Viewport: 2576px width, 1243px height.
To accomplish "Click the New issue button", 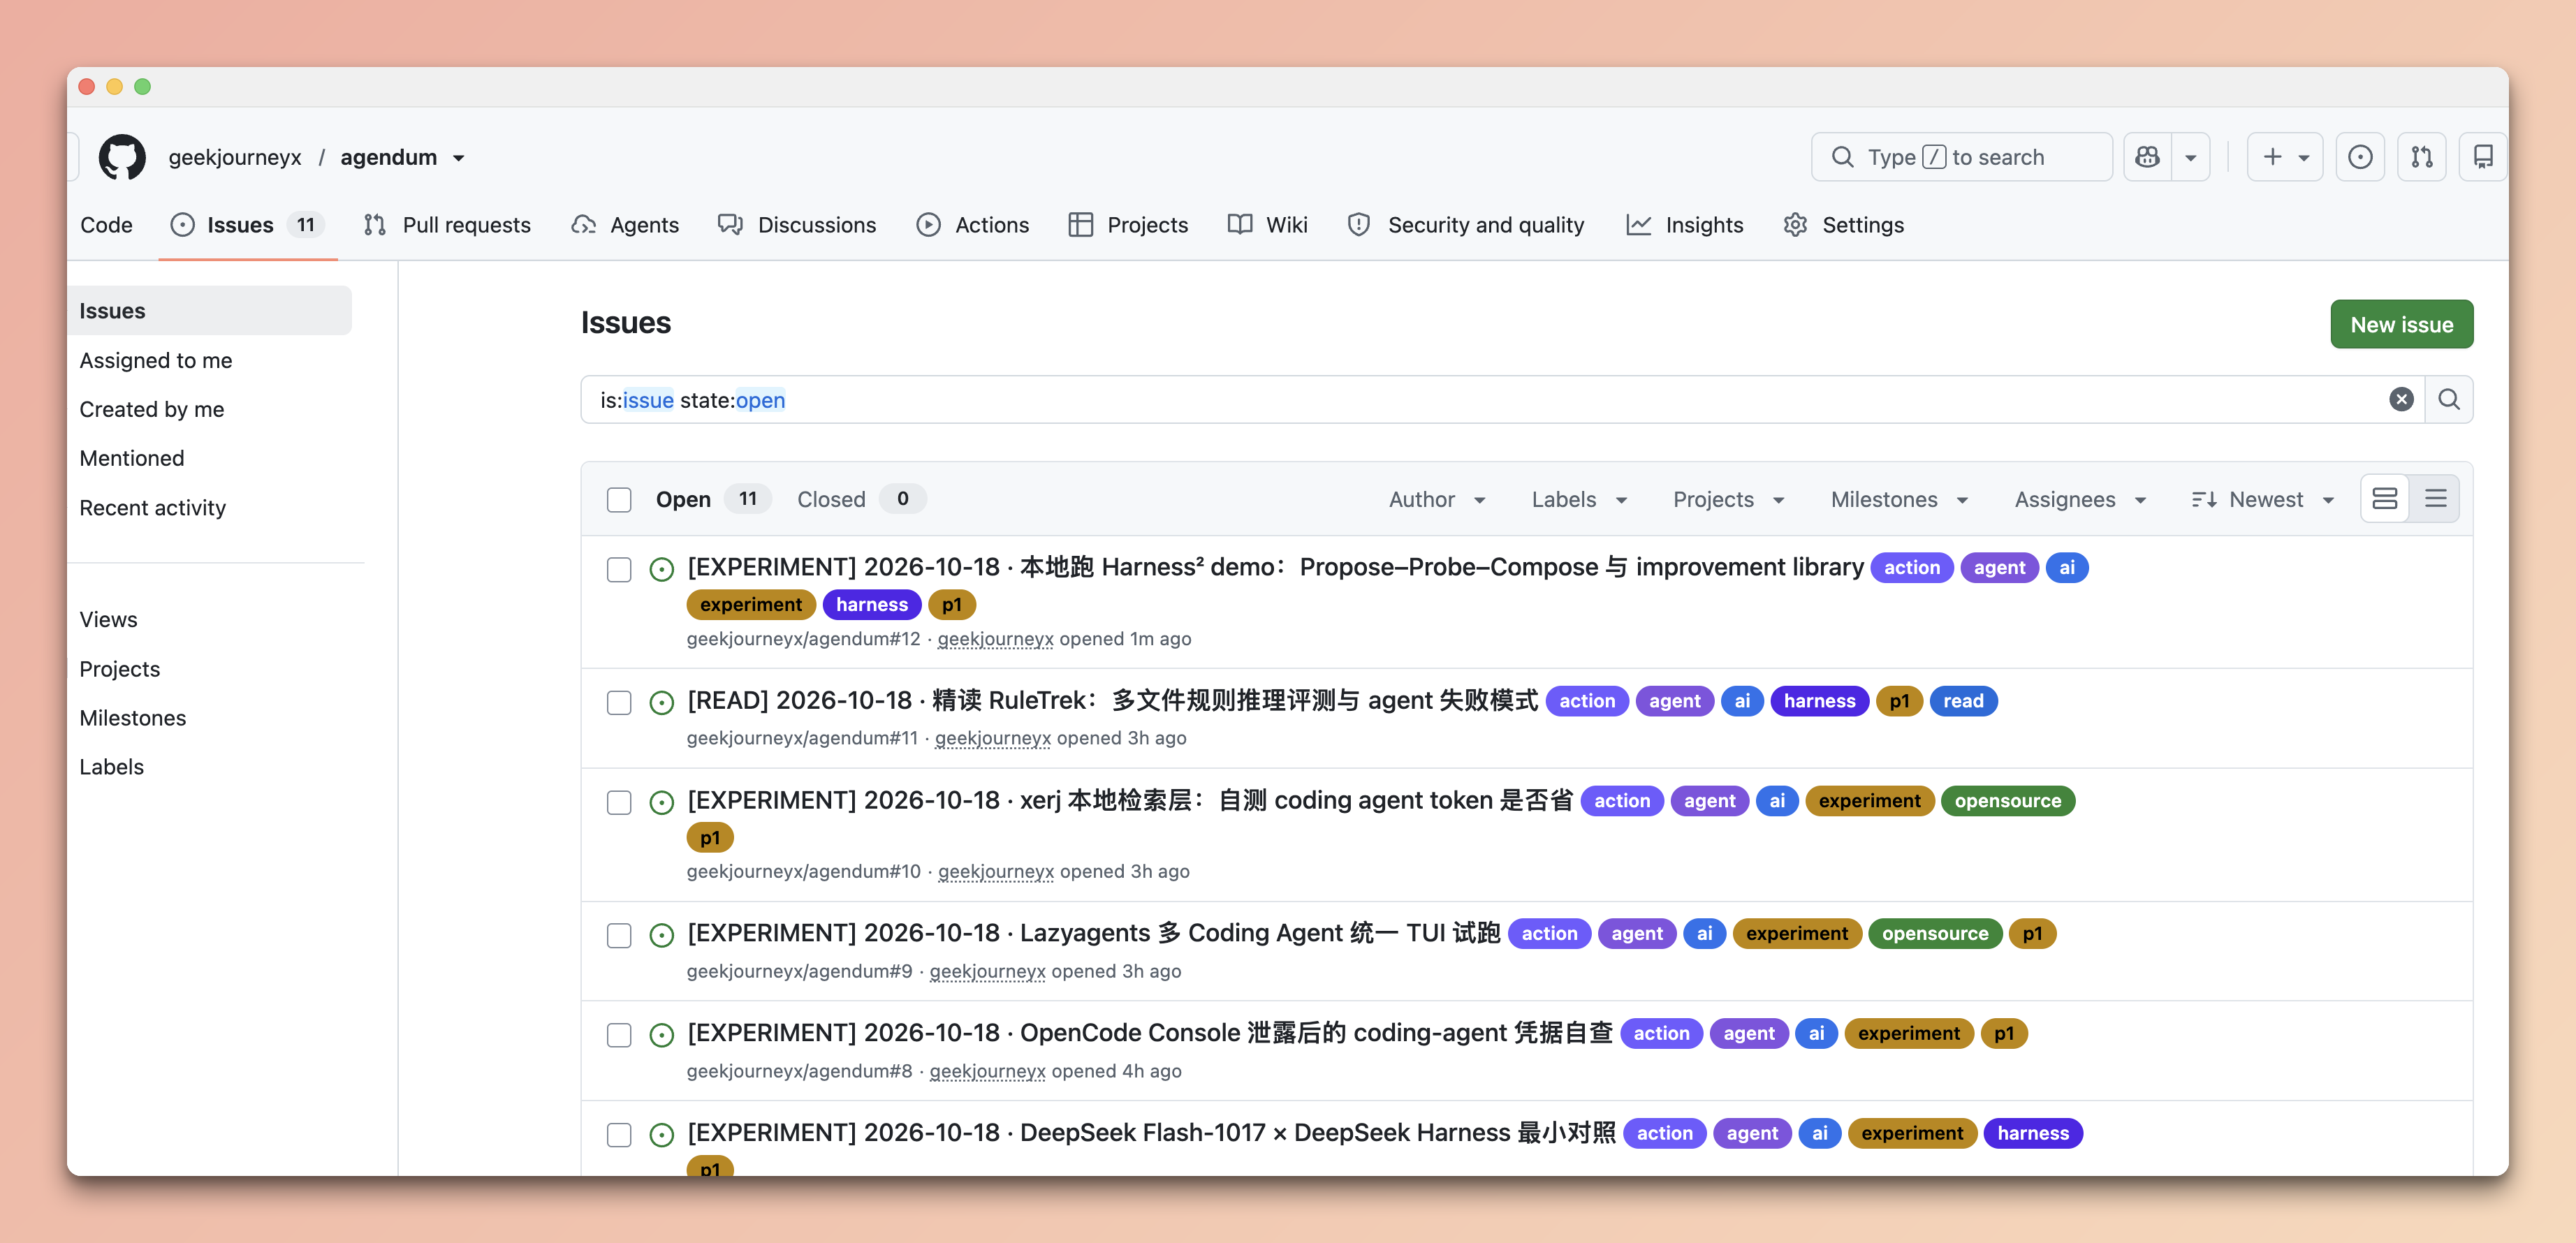I will click(2401, 325).
